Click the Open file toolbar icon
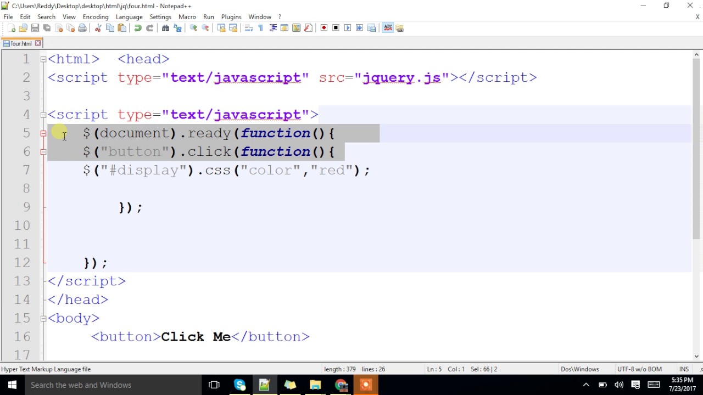This screenshot has height=395, width=703. pyautogui.click(x=23, y=28)
